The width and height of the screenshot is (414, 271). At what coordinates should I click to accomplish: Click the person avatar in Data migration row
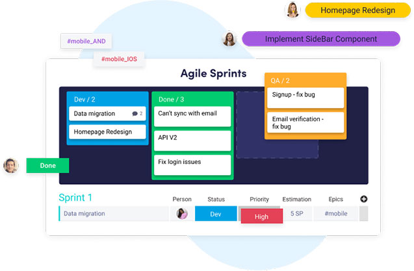coord(182,214)
